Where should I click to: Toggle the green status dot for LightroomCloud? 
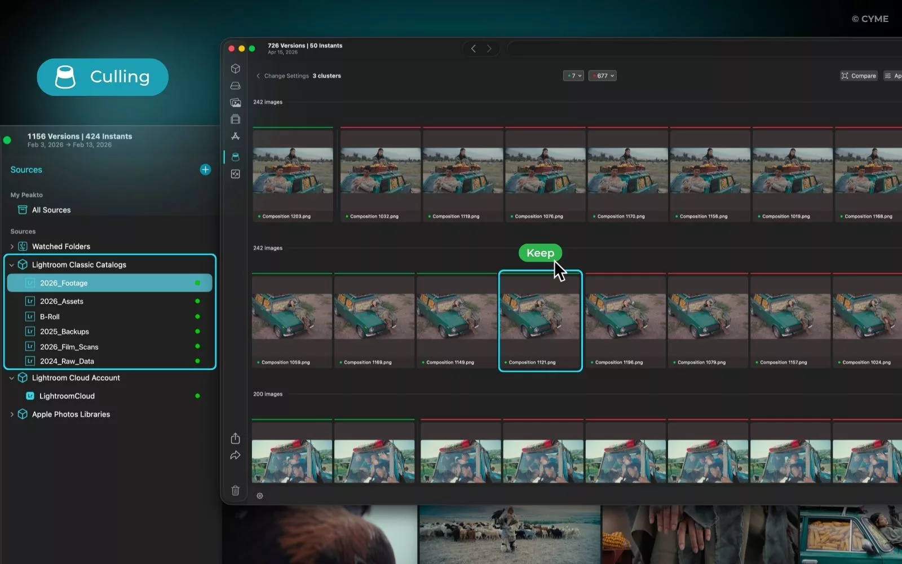(197, 396)
